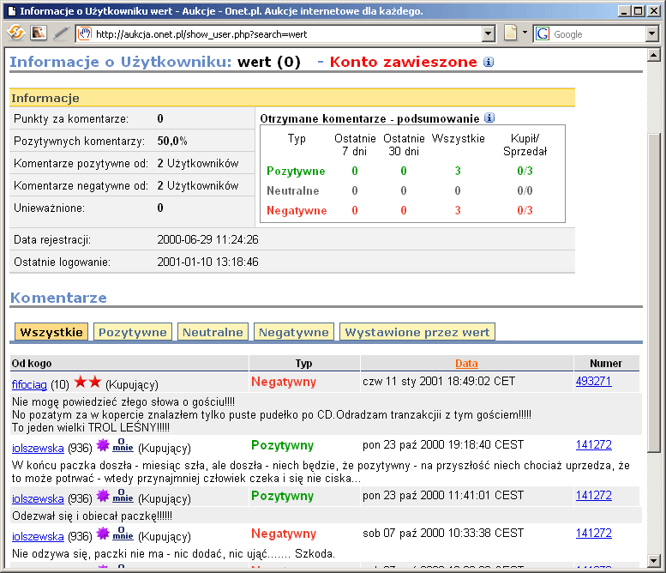Expand the address bar URL history dropdown

coord(489,33)
